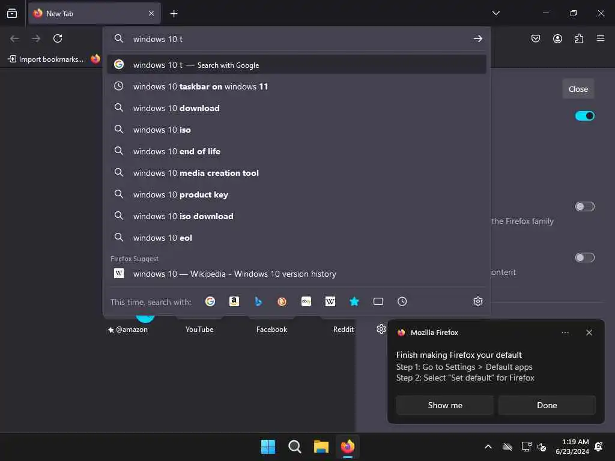Open the YouTube shortcut
The width and height of the screenshot is (615, 461).
pyautogui.click(x=199, y=330)
